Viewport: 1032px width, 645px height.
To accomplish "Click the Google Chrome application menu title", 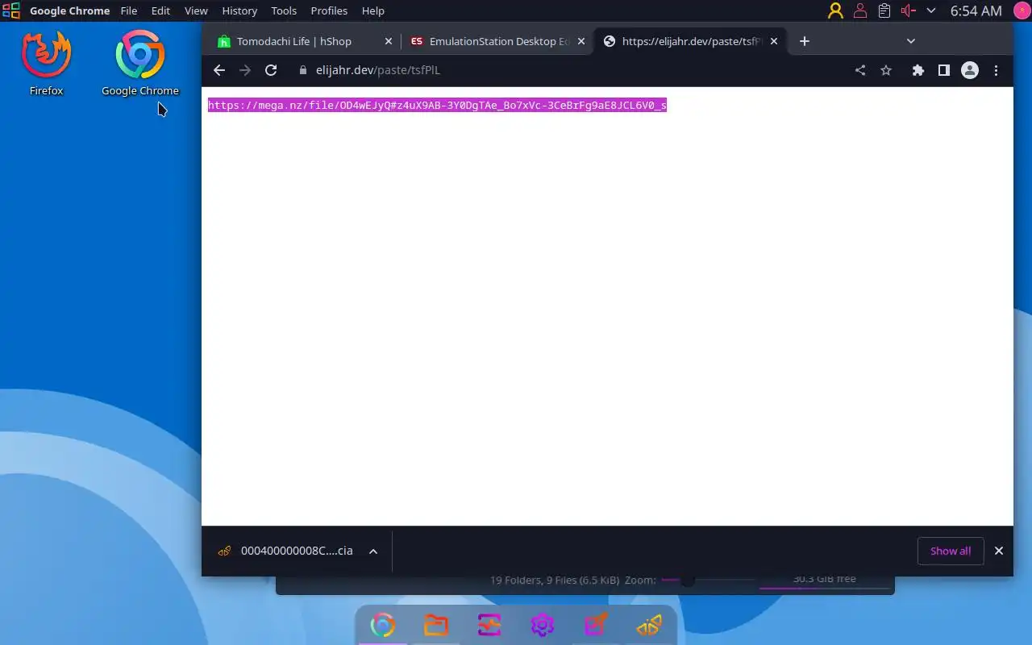I will point(69,10).
